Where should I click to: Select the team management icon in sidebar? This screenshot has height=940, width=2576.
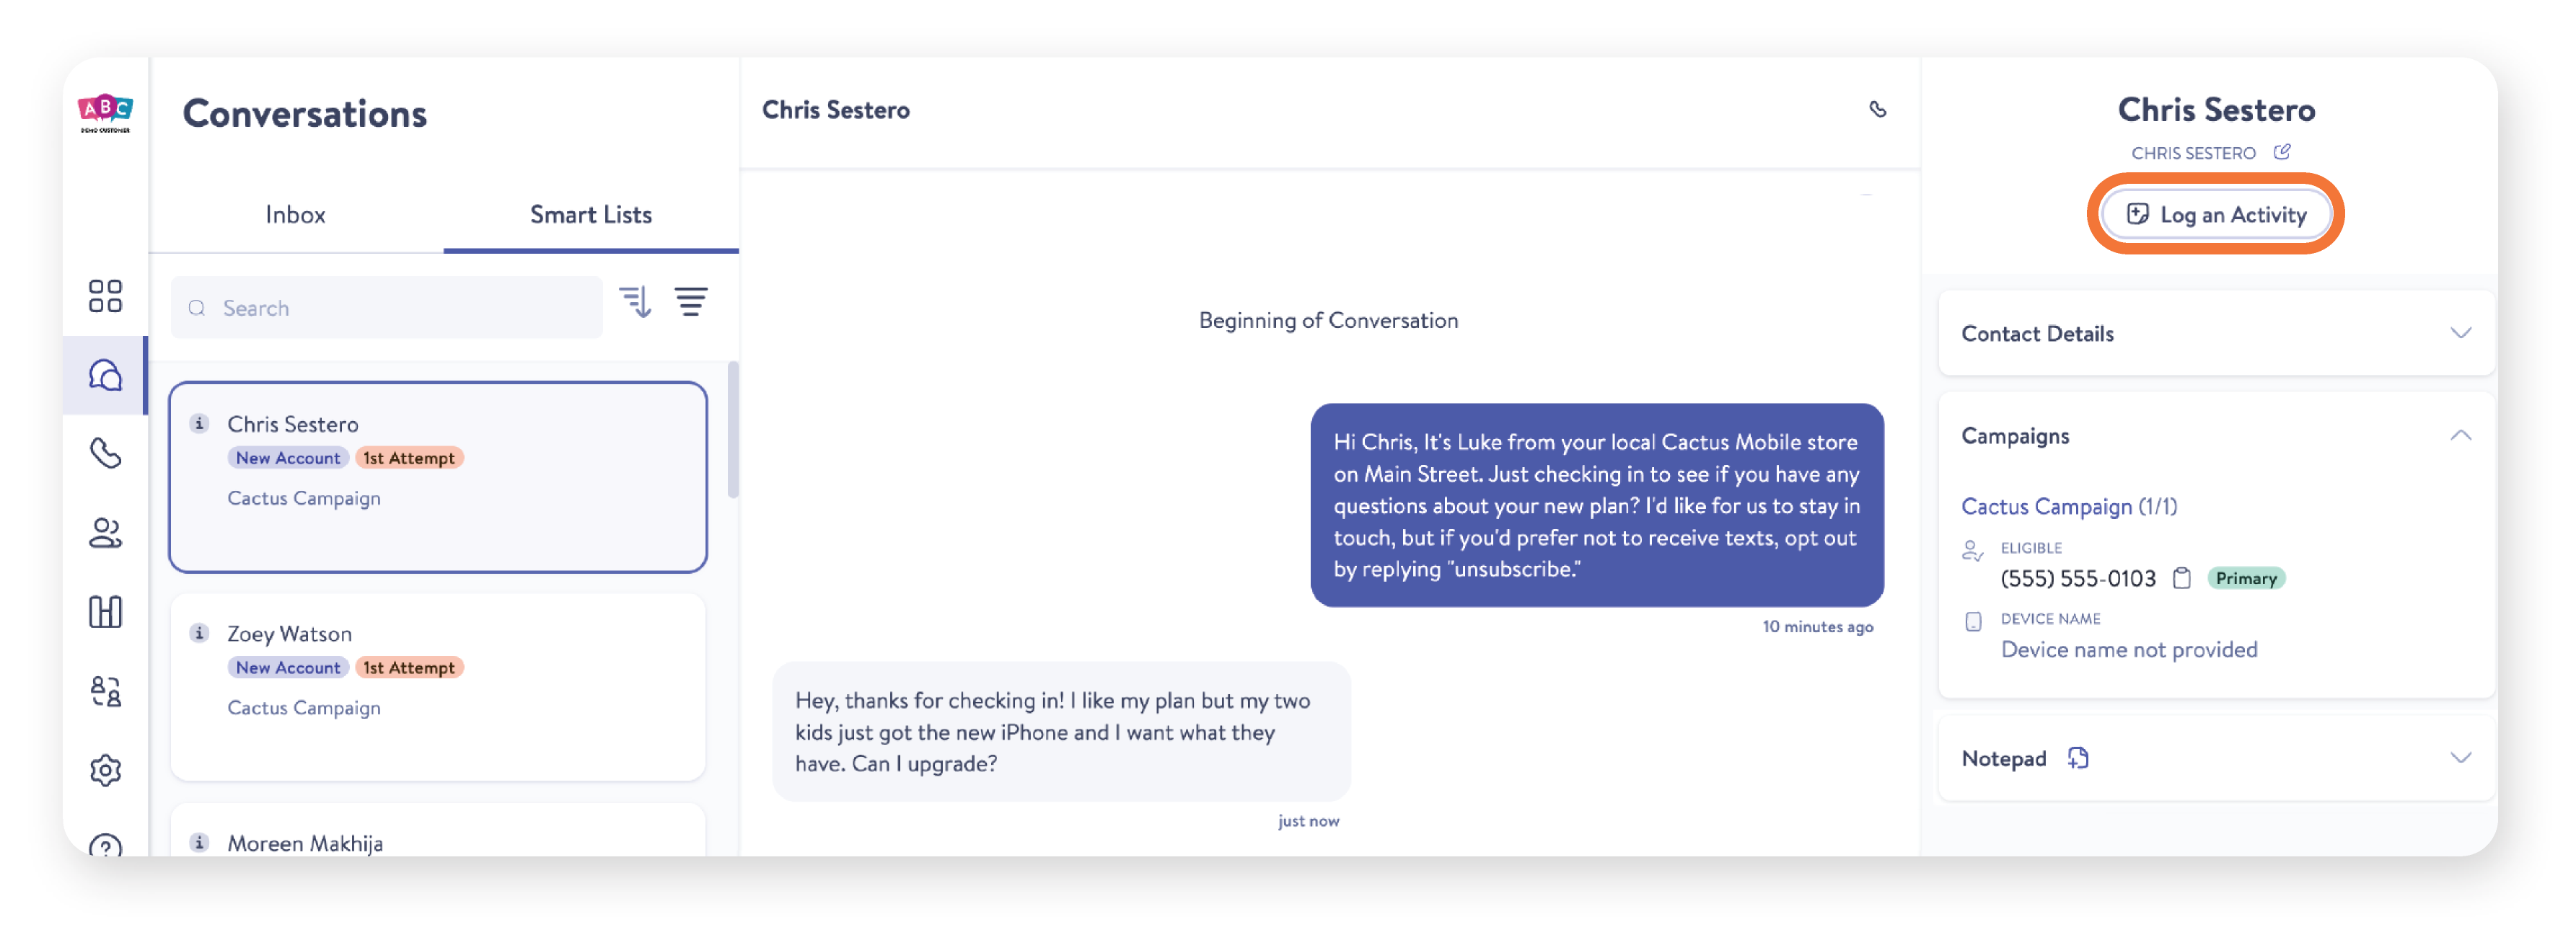(104, 691)
